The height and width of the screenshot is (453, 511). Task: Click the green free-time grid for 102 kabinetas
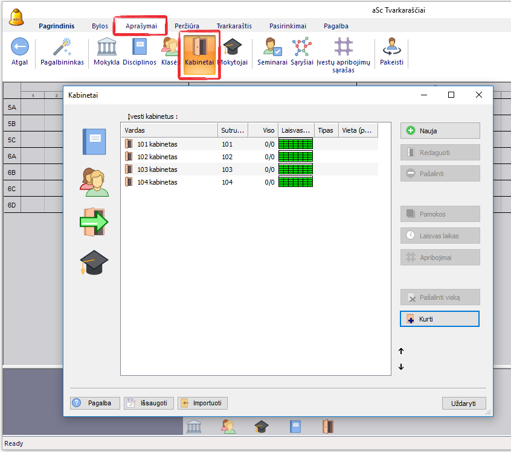tap(295, 157)
